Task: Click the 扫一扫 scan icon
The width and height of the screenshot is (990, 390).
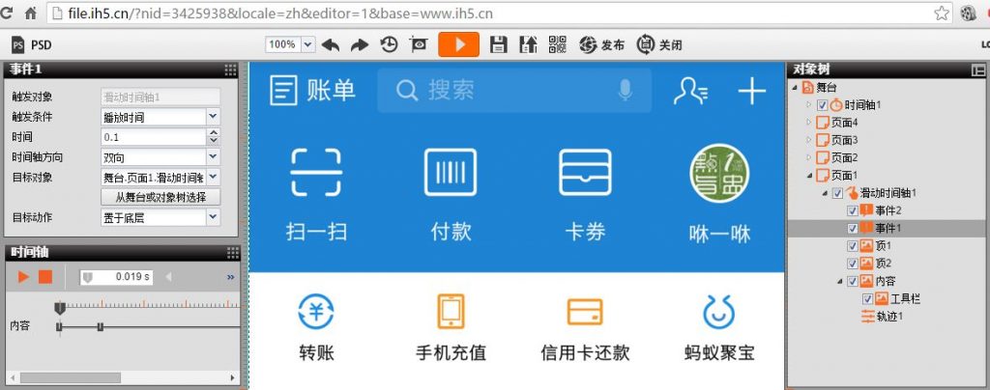Action: click(x=316, y=172)
